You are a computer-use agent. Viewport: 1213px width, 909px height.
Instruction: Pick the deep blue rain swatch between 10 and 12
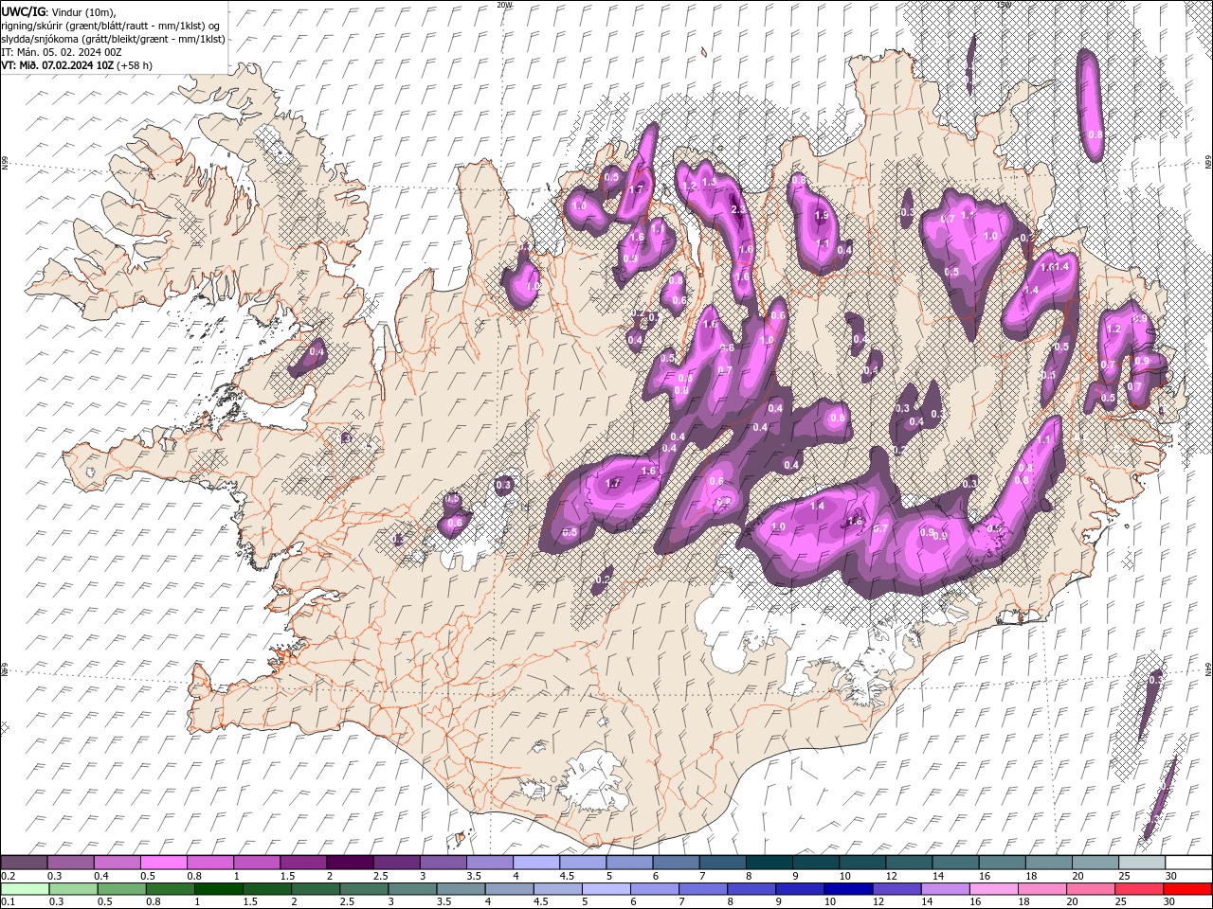(x=848, y=889)
